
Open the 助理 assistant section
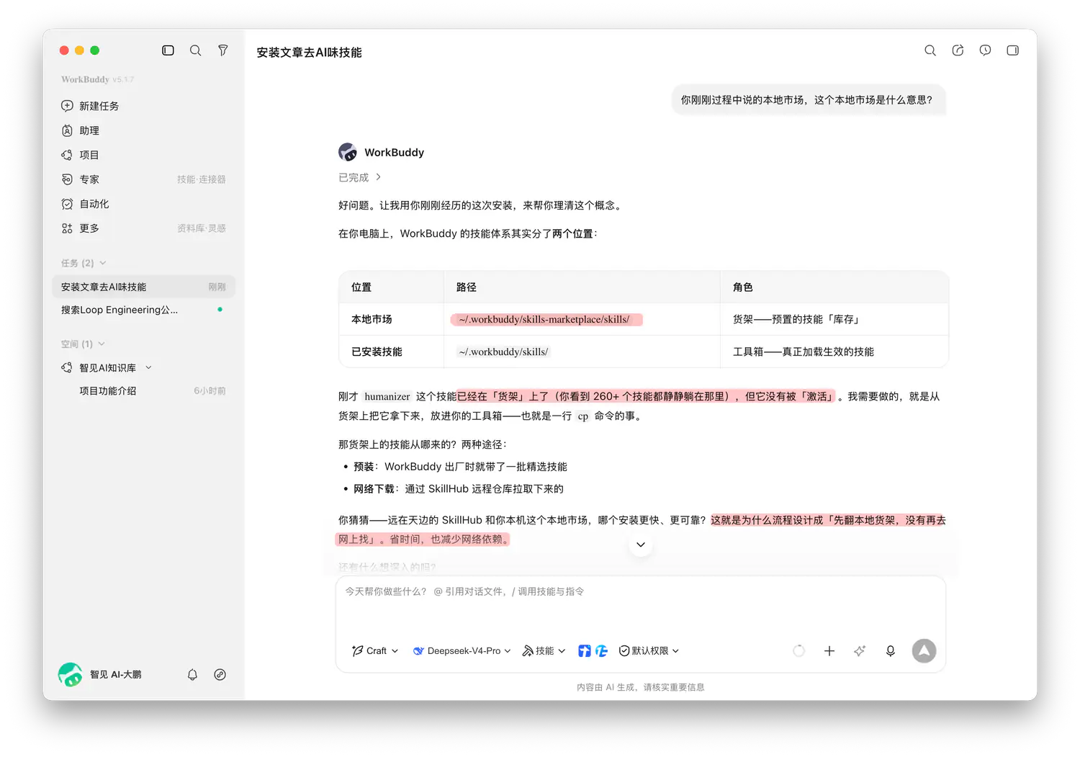tap(80, 130)
